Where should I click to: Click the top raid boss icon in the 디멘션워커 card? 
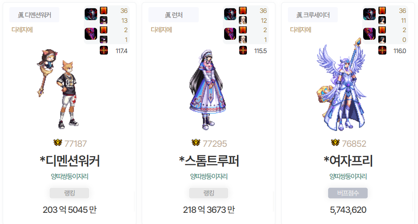point(91,14)
